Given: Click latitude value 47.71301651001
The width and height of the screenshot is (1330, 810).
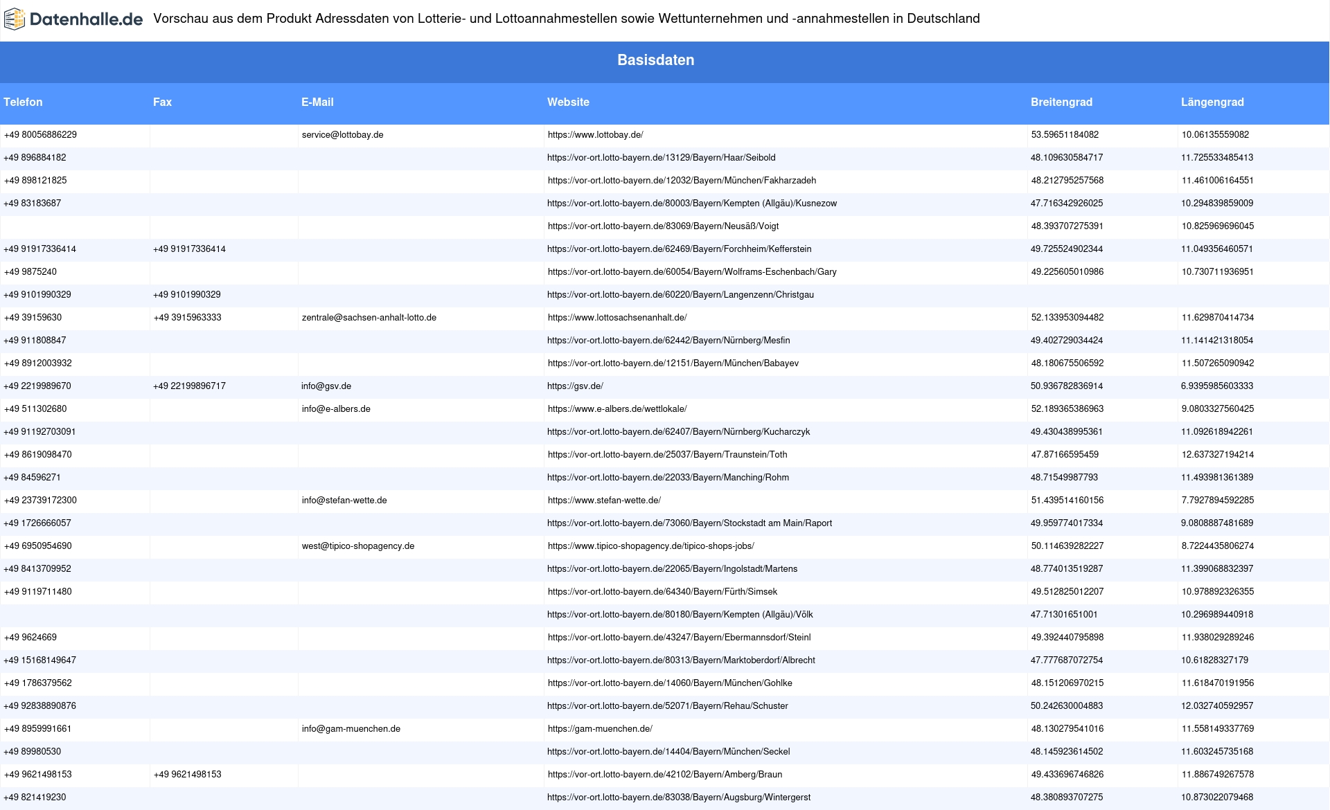Looking at the screenshot, I should (x=1064, y=615).
